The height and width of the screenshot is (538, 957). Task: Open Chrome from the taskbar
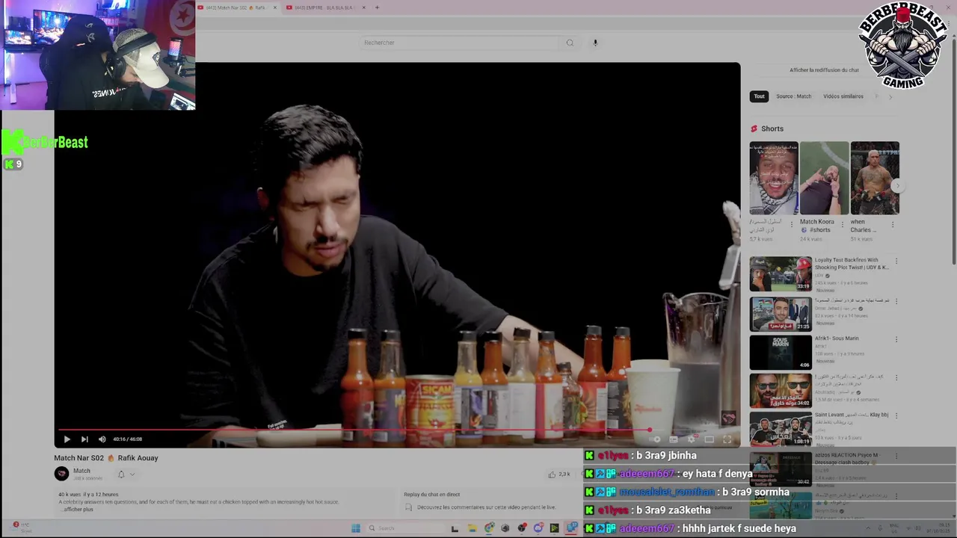489,528
